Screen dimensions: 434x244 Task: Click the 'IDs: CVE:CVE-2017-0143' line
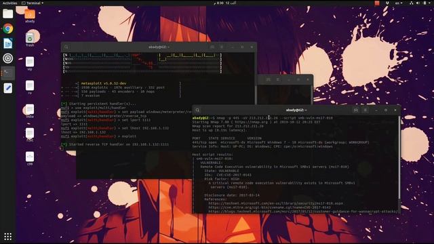[x=228, y=175]
